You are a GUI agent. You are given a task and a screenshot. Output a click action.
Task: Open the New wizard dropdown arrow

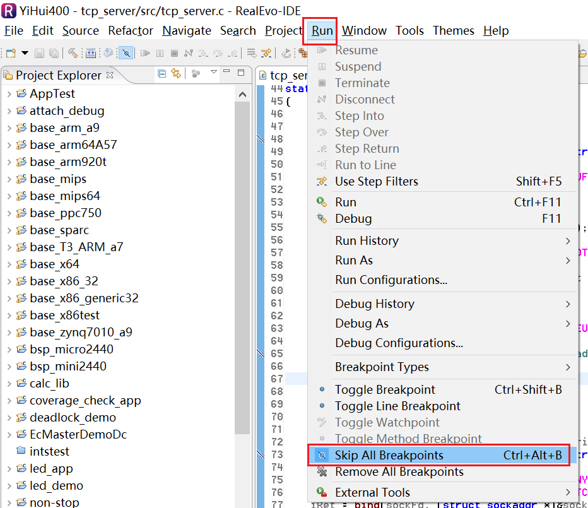click(x=25, y=53)
